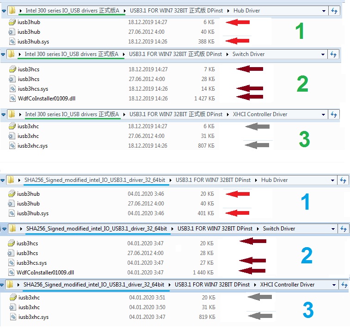This screenshot has width=350, height=330.
Task: Click folder icon in Intel 300 Switch Driver address bar
Action: (11, 54)
